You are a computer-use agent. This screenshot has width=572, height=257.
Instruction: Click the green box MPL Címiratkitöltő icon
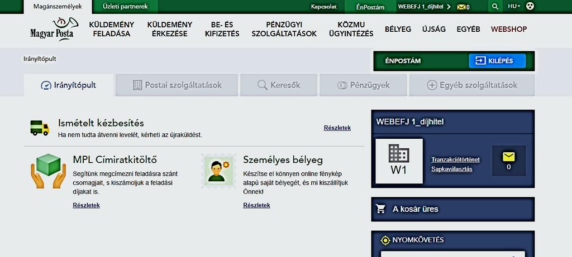(49, 171)
